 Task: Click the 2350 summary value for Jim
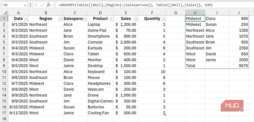click(239, 48)
